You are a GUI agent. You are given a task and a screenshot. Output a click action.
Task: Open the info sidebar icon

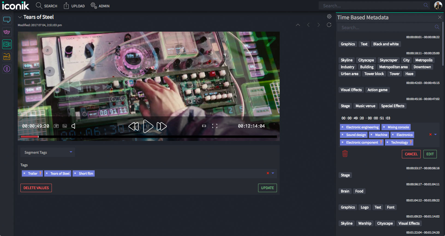pyautogui.click(x=7, y=69)
